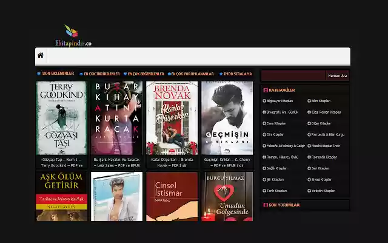
Task: Focus the search text field
Action: pyautogui.click(x=293, y=75)
